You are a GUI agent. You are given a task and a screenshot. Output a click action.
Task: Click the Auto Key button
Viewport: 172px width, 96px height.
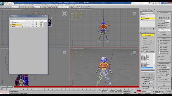click(x=139, y=91)
